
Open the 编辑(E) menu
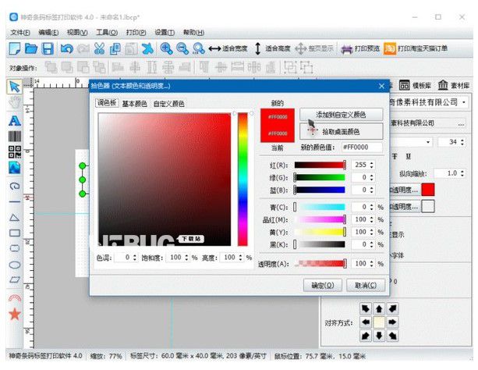click(x=48, y=32)
